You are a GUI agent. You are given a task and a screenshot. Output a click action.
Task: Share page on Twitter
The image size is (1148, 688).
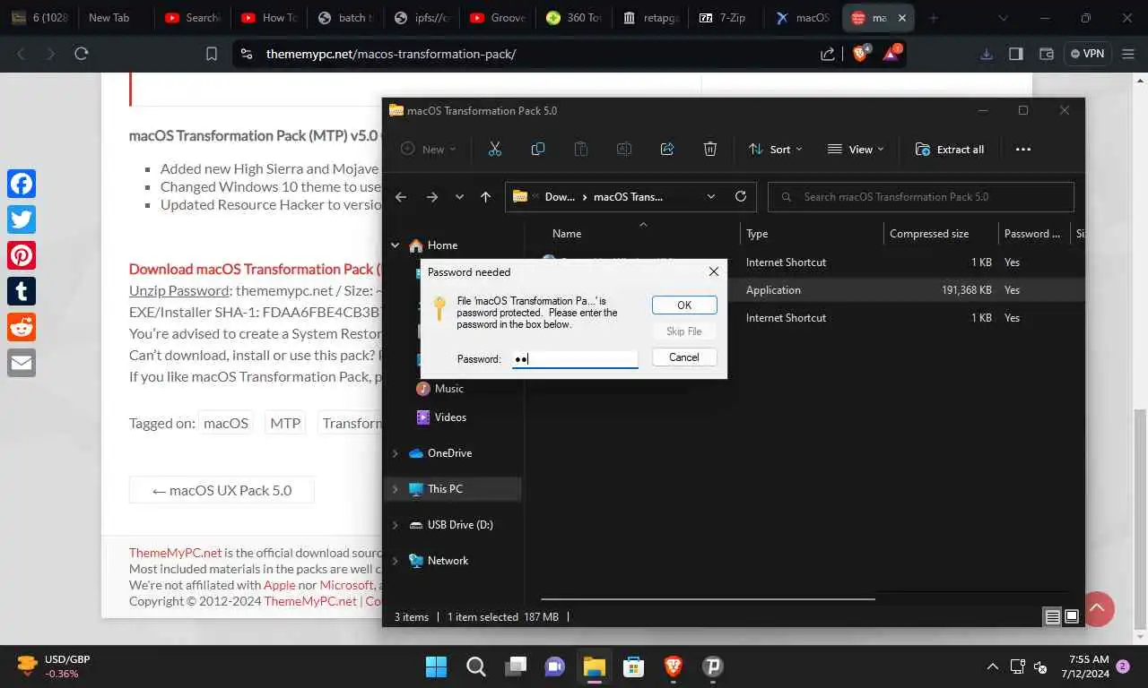click(x=22, y=219)
